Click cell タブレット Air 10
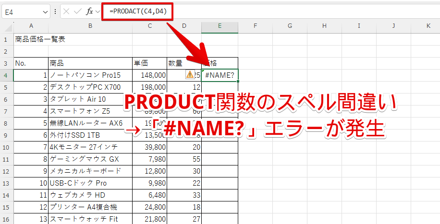This screenshot has width=440, height=224. click(x=90, y=99)
